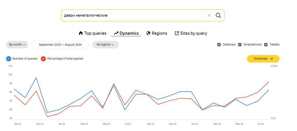The height and width of the screenshot is (131, 297).
Task: Click the chevron arrow on the Download button
Action: click(x=271, y=59)
